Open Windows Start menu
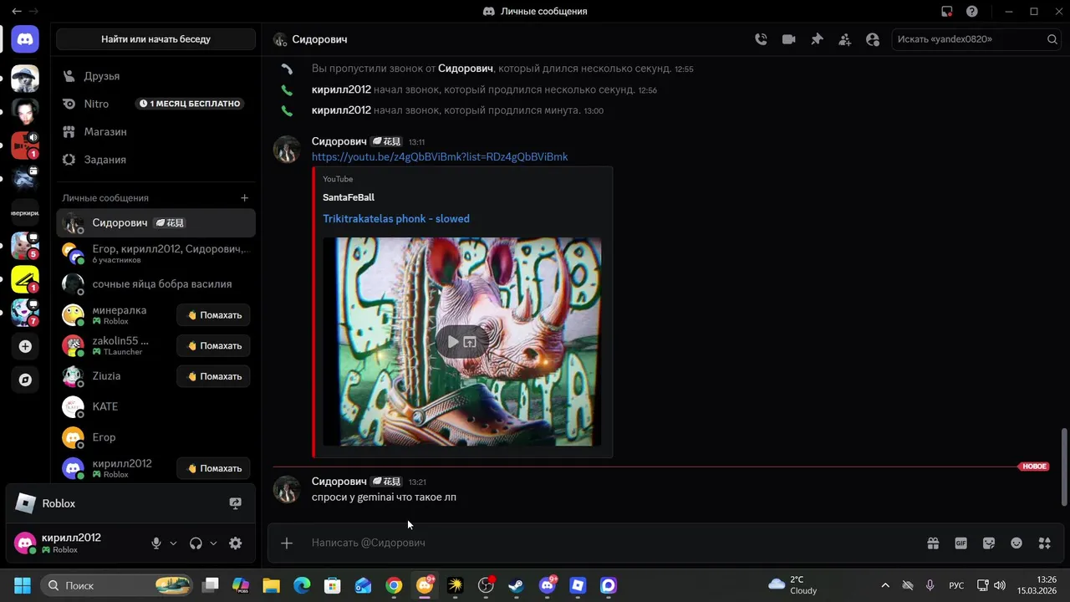Viewport: 1070px width, 602px height. click(x=22, y=585)
